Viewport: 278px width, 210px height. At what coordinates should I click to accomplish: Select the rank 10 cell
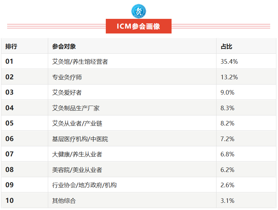click(x=10, y=201)
